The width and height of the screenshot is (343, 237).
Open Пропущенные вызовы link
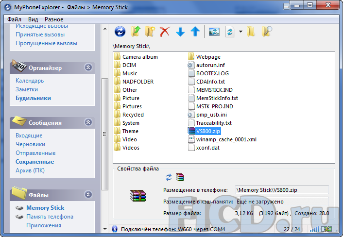46,43
